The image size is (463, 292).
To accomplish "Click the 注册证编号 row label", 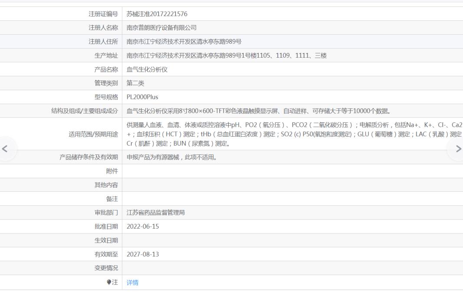I will 103,14.
